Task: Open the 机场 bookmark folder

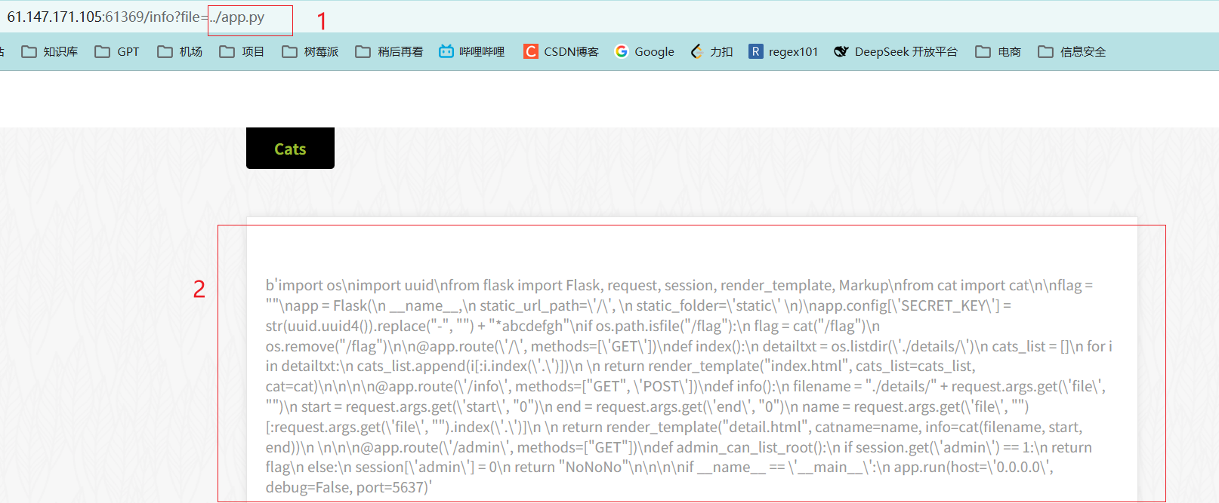Action: click(x=180, y=51)
